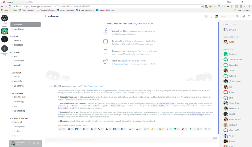Click the Twitter bird icon

pyautogui.click(x=105, y=61)
